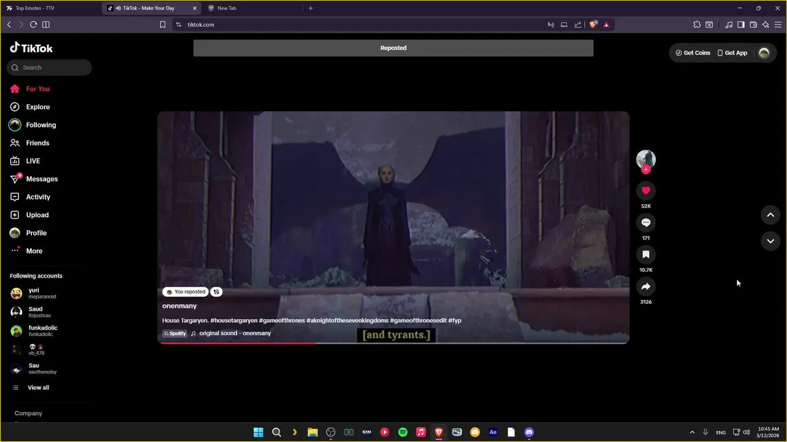787x442 pixels.
Task: Click the Get App button
Action: (x=732, y=53)
